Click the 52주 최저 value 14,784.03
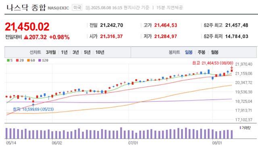Screen dimensions: 258x149 pos(237,36)
